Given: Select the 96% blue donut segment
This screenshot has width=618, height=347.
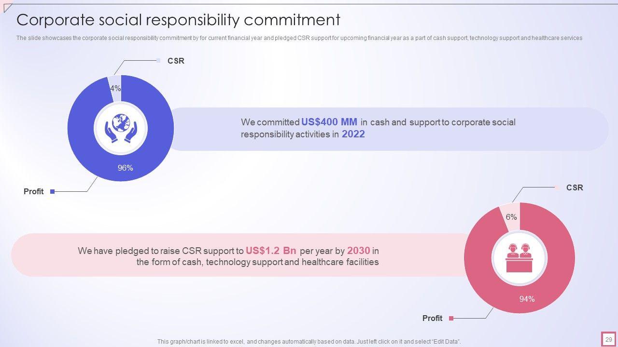Looking at the screenshot, I should [125, 168].
